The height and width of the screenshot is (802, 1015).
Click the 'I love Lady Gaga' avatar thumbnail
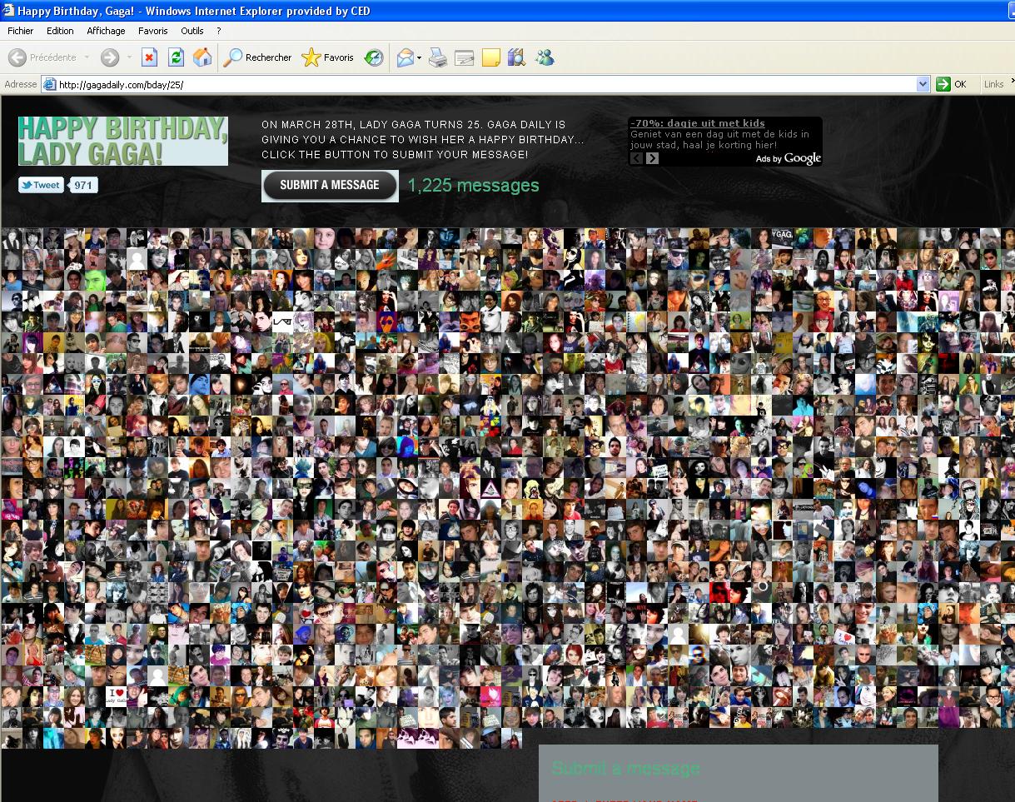(116, 696)
